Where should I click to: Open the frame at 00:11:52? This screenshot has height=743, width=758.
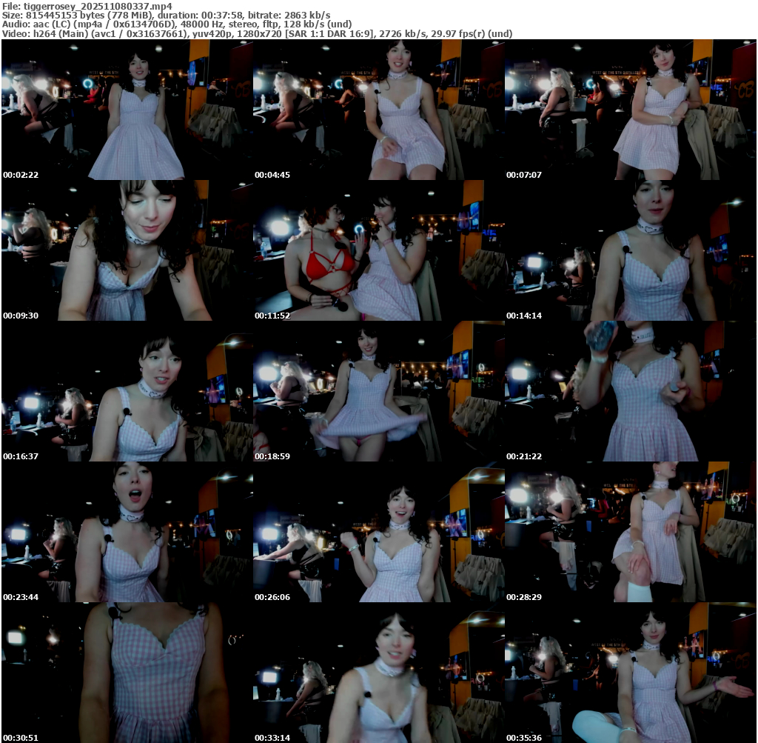[378, 250]
